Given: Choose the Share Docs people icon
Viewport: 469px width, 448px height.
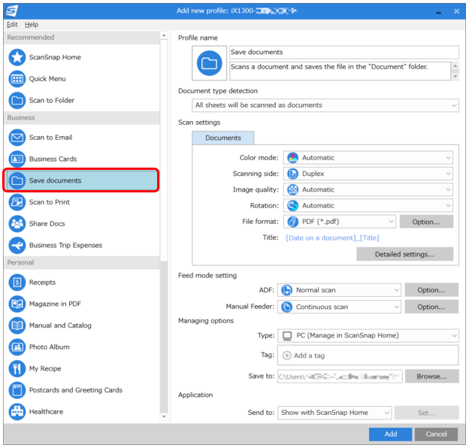Looking at the screenshot, I should pyautogui.click(x=17, y=223).
